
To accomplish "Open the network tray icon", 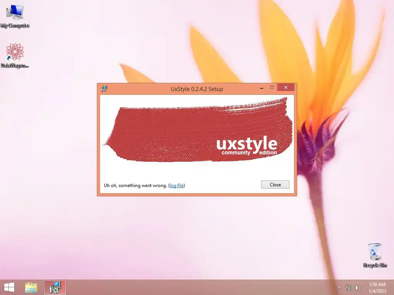I will coord(348,288).
